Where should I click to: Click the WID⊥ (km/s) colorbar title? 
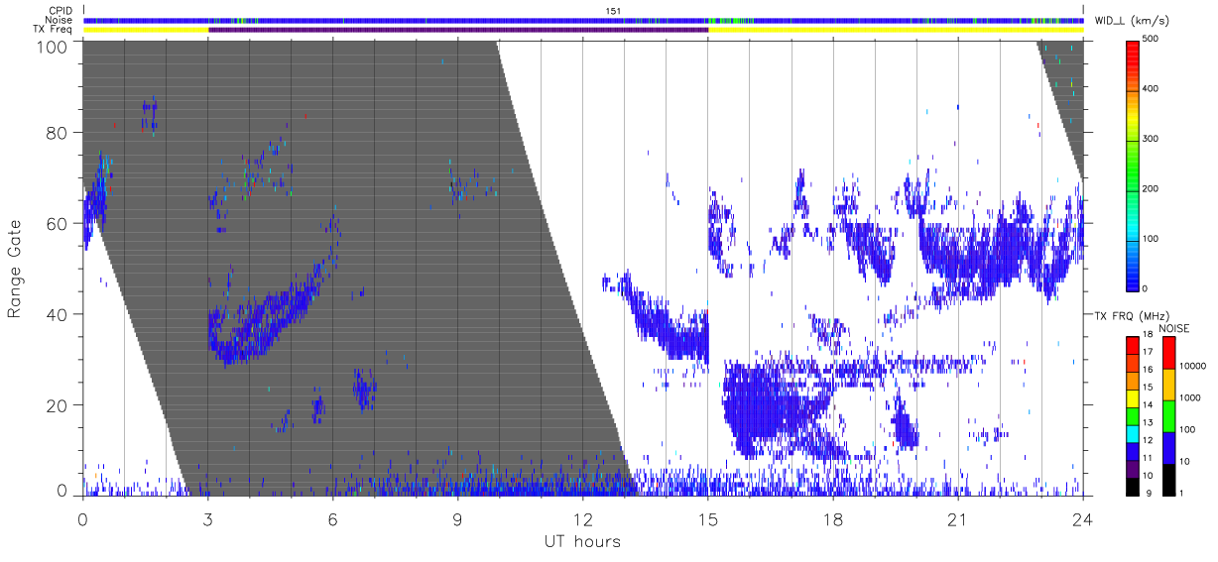click(1131, 20)
